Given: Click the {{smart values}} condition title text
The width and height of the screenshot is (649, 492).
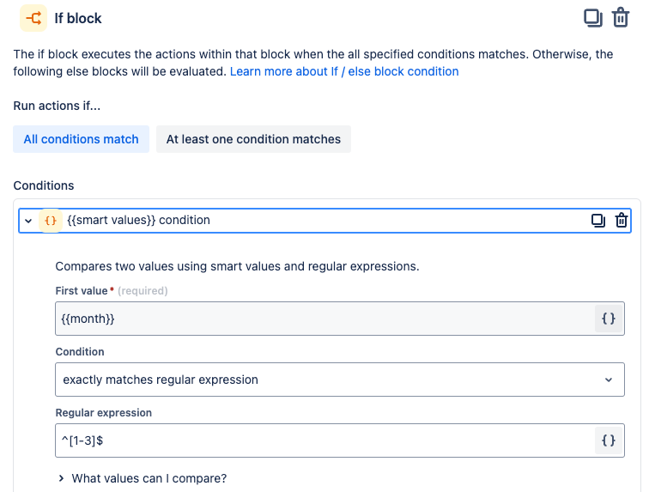Looking at the screenshot, I should point(138,220).
